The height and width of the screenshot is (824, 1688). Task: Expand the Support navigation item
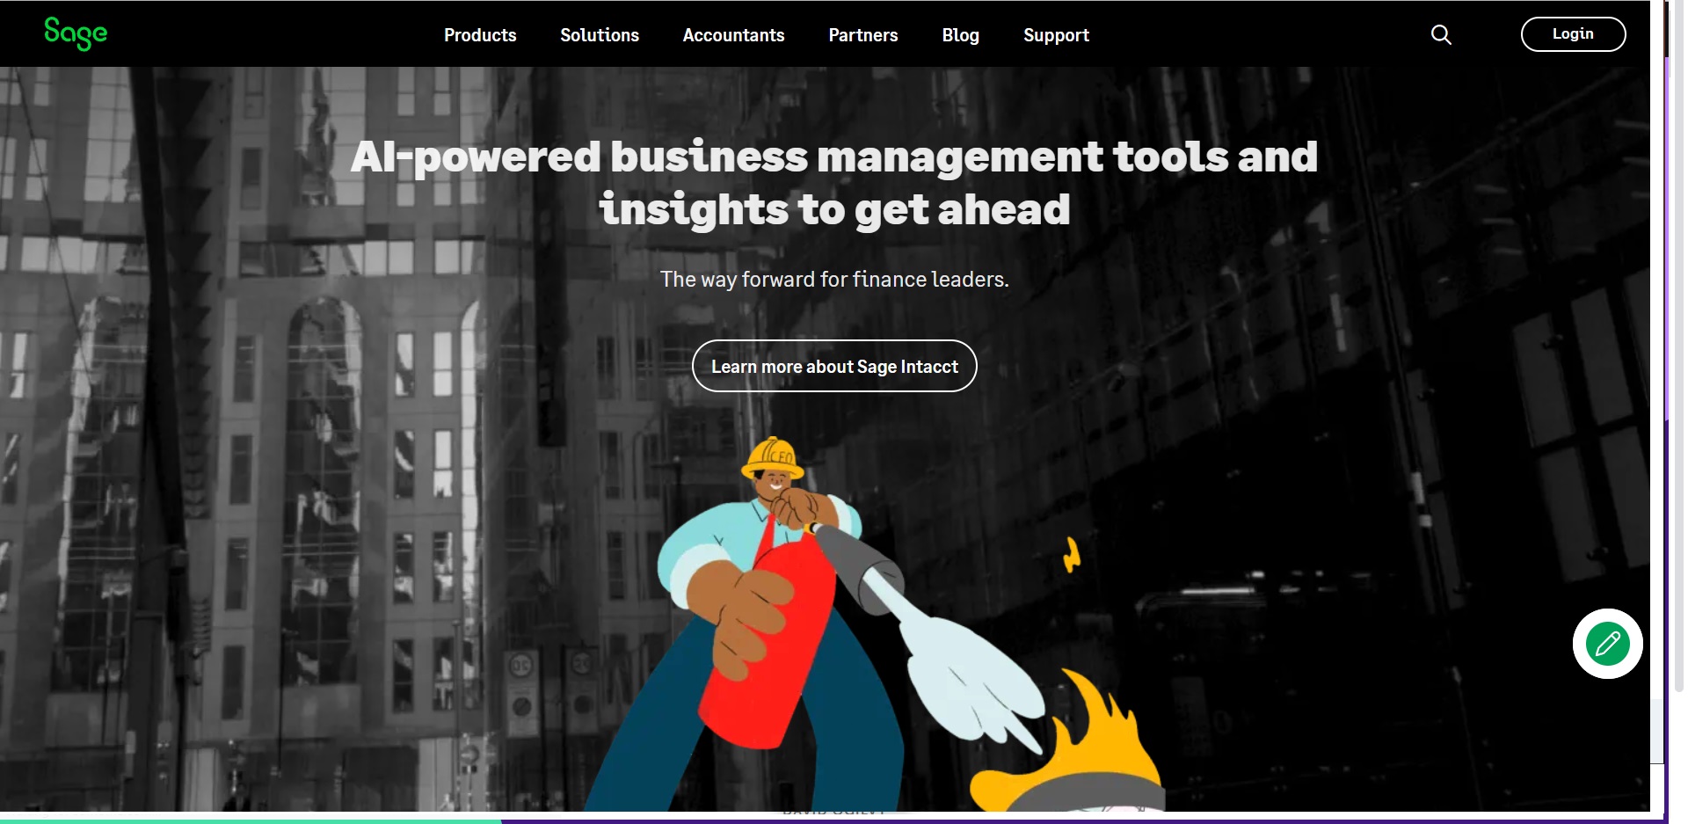point(1056,35)
